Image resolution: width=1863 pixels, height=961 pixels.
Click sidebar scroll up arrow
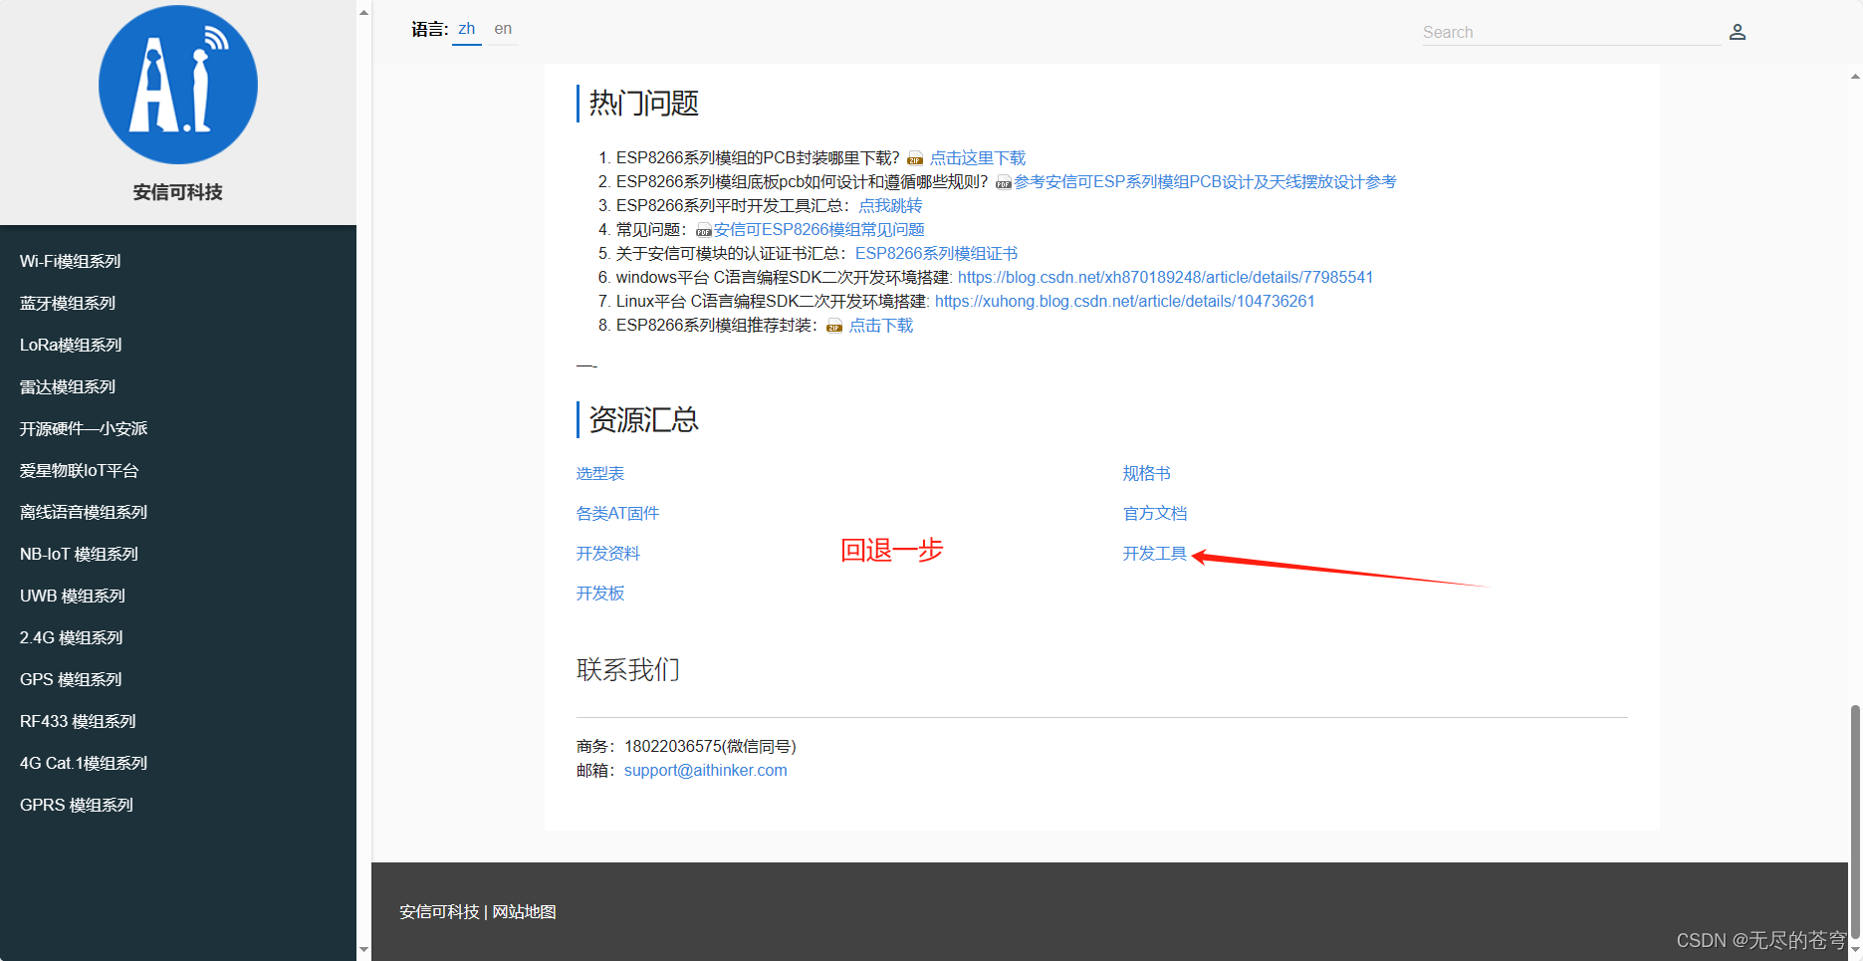363,13
